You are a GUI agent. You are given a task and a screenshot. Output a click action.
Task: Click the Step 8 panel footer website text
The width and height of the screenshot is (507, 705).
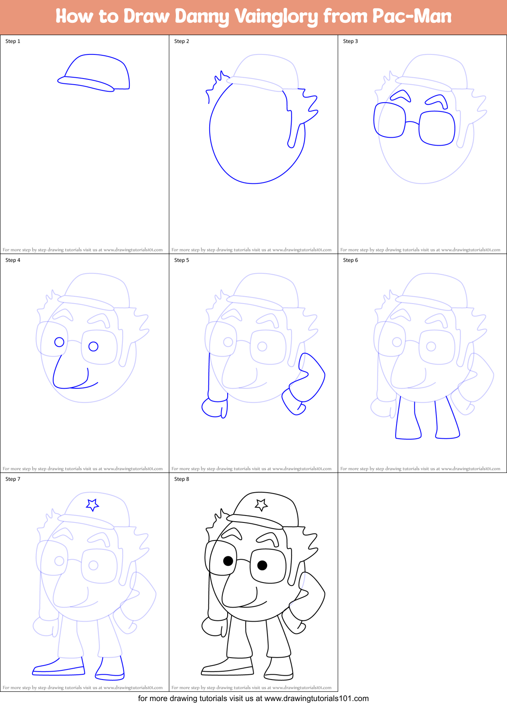point(251,687)
